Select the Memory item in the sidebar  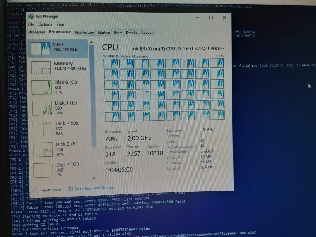tap(59, 67)
